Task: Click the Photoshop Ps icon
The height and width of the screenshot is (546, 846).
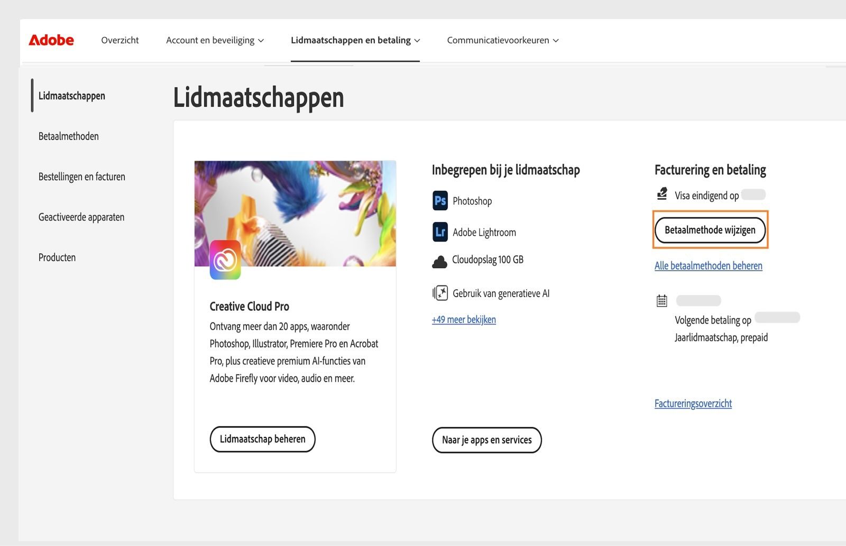Action: 440,201
